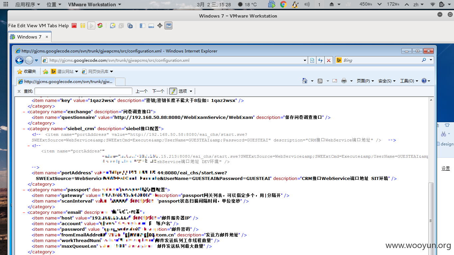This screenshot has height=255, width=454.
Task: Open IE home page icon
Action: pos(304,81)
